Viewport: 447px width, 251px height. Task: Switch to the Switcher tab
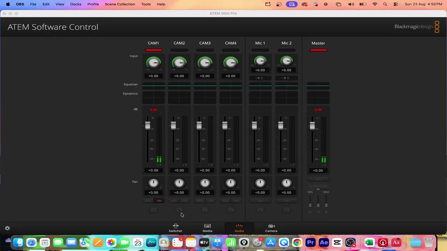[175, 228]
